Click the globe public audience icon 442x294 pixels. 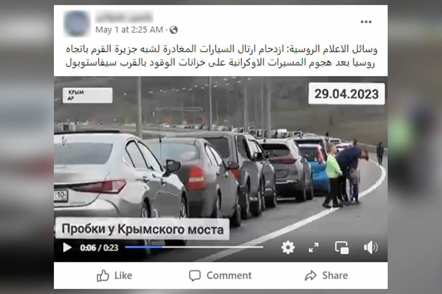coord(173,30)
